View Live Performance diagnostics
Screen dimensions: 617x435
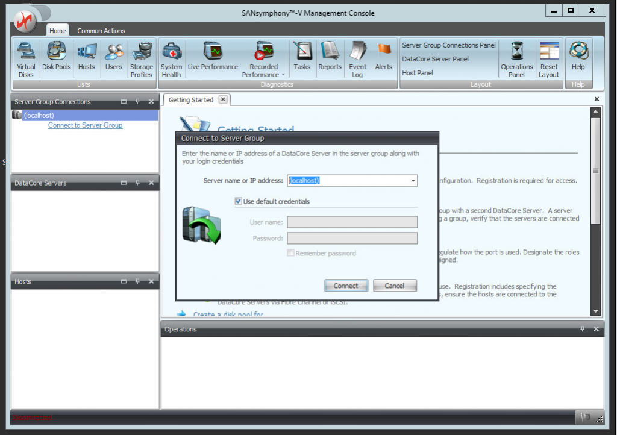[213, 58]
